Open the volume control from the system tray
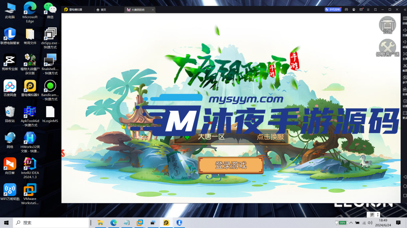Image resolution: width=407 pixels, height=228 pixels. click(370, 223)
